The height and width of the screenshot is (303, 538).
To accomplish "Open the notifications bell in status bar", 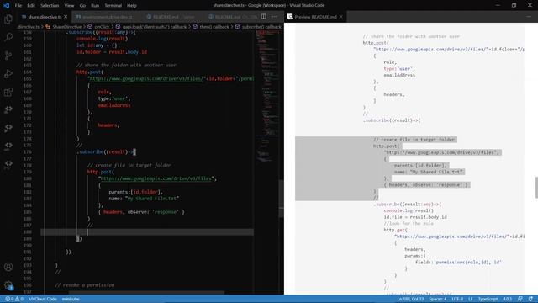I will tap(530, 299).
